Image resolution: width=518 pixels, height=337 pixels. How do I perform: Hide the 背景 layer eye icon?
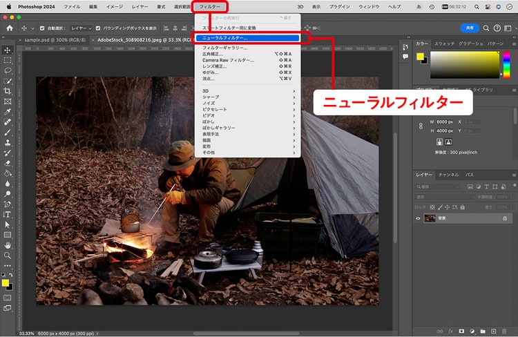[x=418, y=218]
